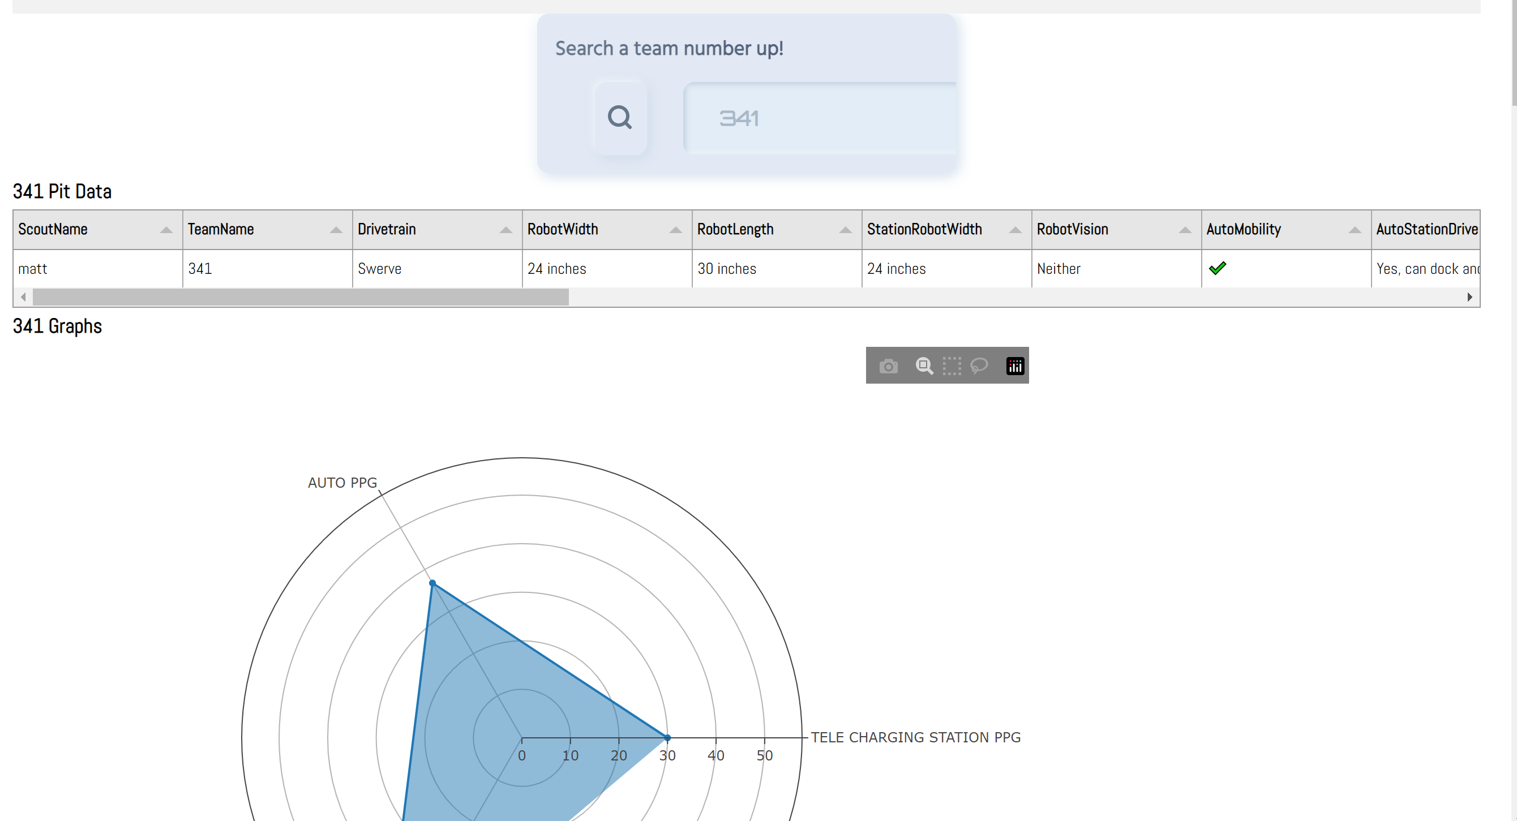Click the table horizontal scrollbar thumb
Viewport: 1517px width, 821px height.
coord(301,297)
